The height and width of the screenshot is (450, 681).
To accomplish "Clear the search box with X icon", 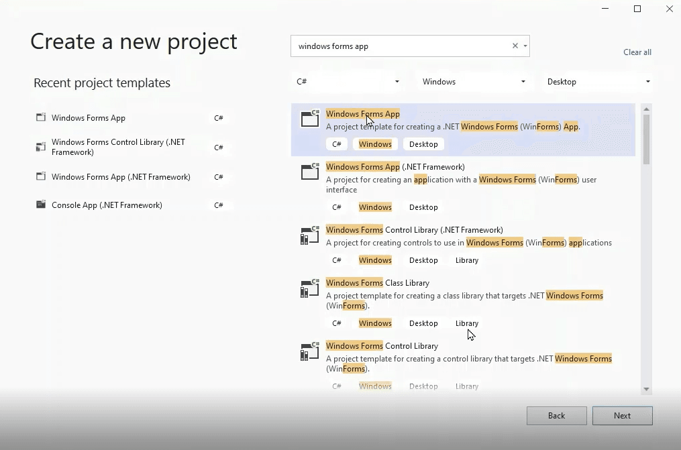I will point(515,46).
